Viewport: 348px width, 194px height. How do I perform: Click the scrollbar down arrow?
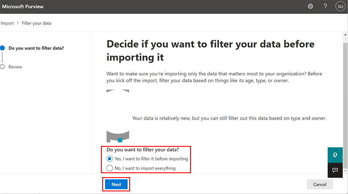[x=345, y=171]
